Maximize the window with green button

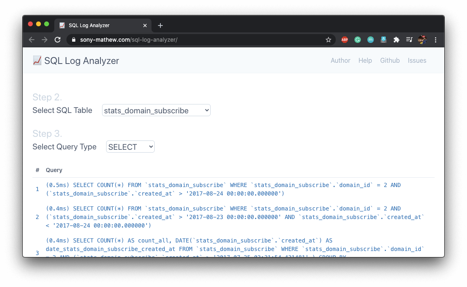tap(47, 24)
